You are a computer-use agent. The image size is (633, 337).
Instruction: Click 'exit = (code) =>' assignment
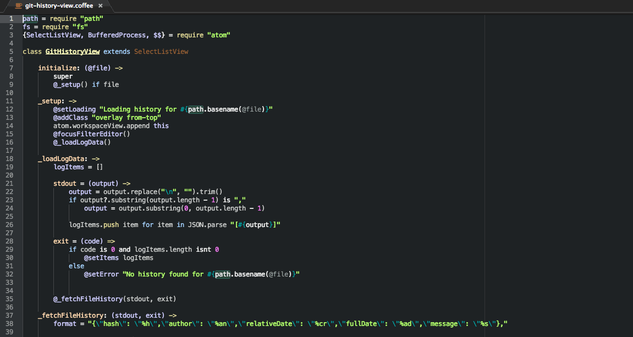[84, 241]
